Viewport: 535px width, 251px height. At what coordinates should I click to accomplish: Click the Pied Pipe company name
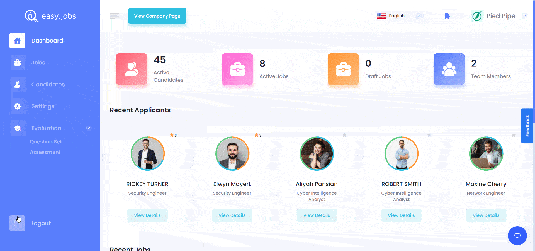click(x=501, y=16)
